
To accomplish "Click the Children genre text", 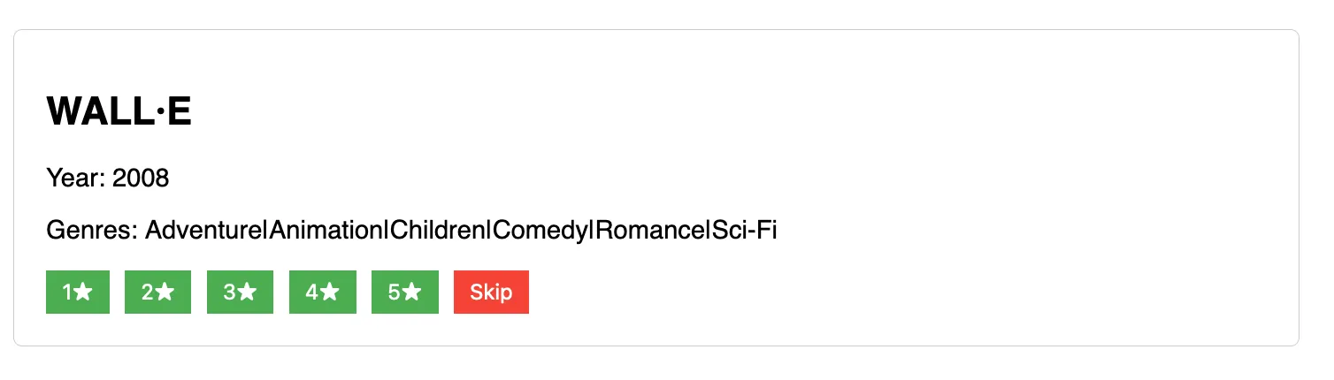I will point(437,231).
